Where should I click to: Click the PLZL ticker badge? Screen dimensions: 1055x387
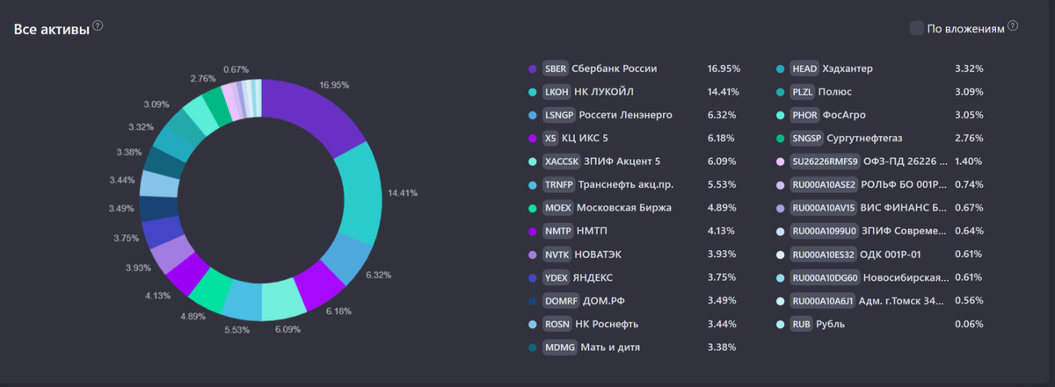[804, 91]
